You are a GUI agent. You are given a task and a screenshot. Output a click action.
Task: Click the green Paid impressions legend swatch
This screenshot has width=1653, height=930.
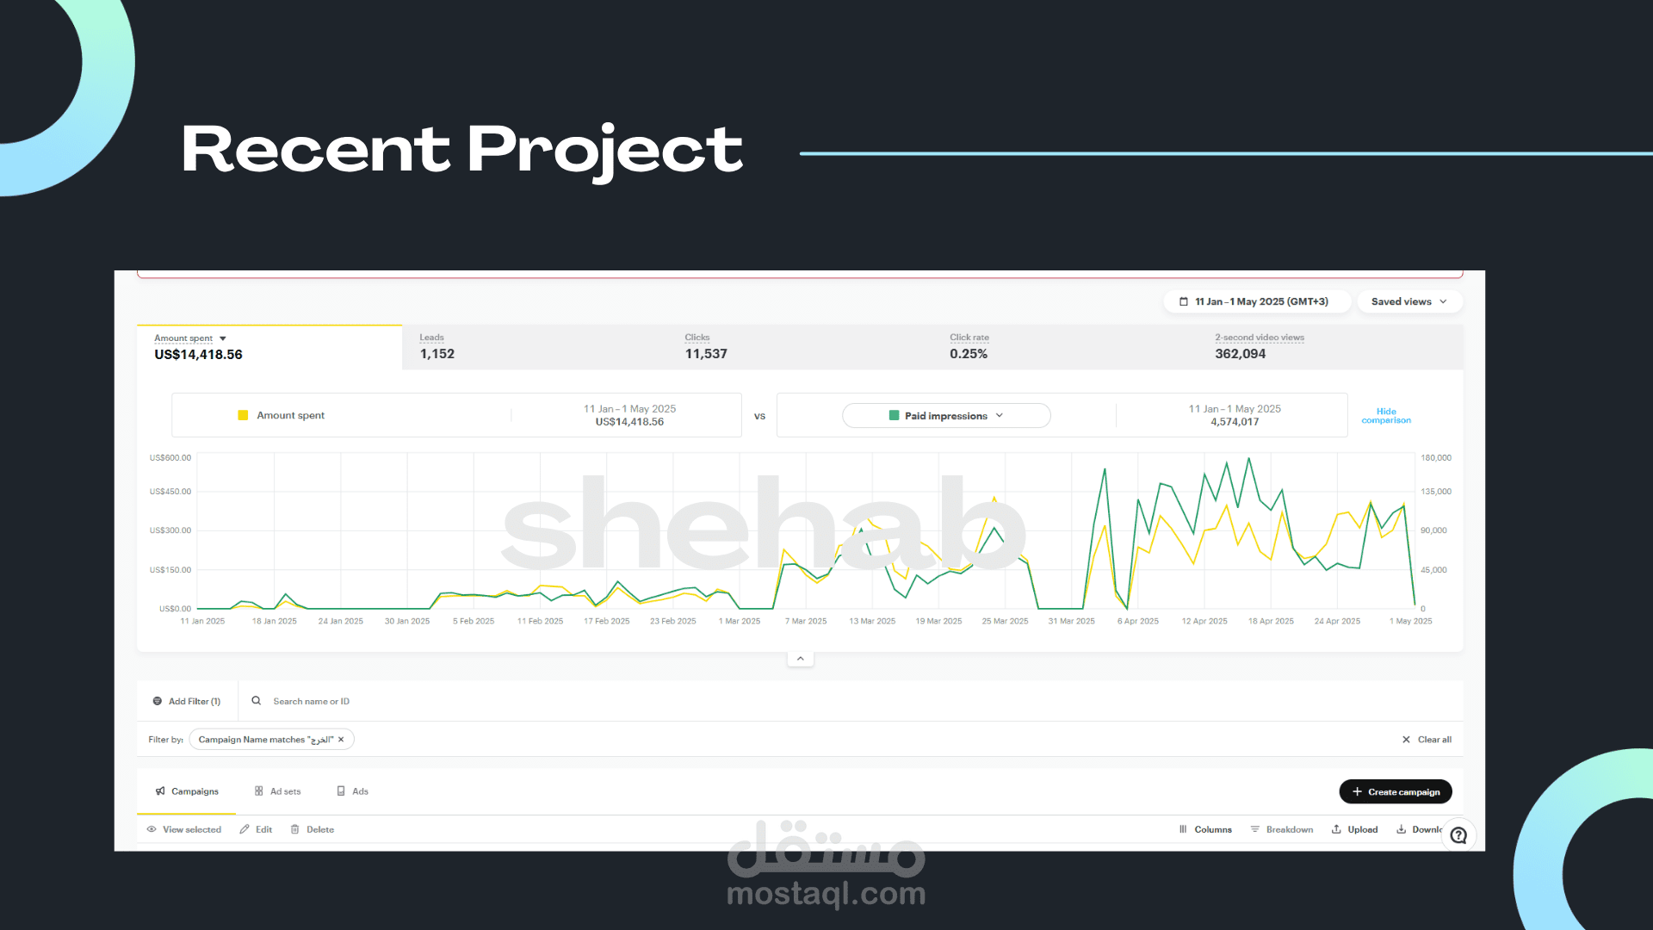coord(894,415)
